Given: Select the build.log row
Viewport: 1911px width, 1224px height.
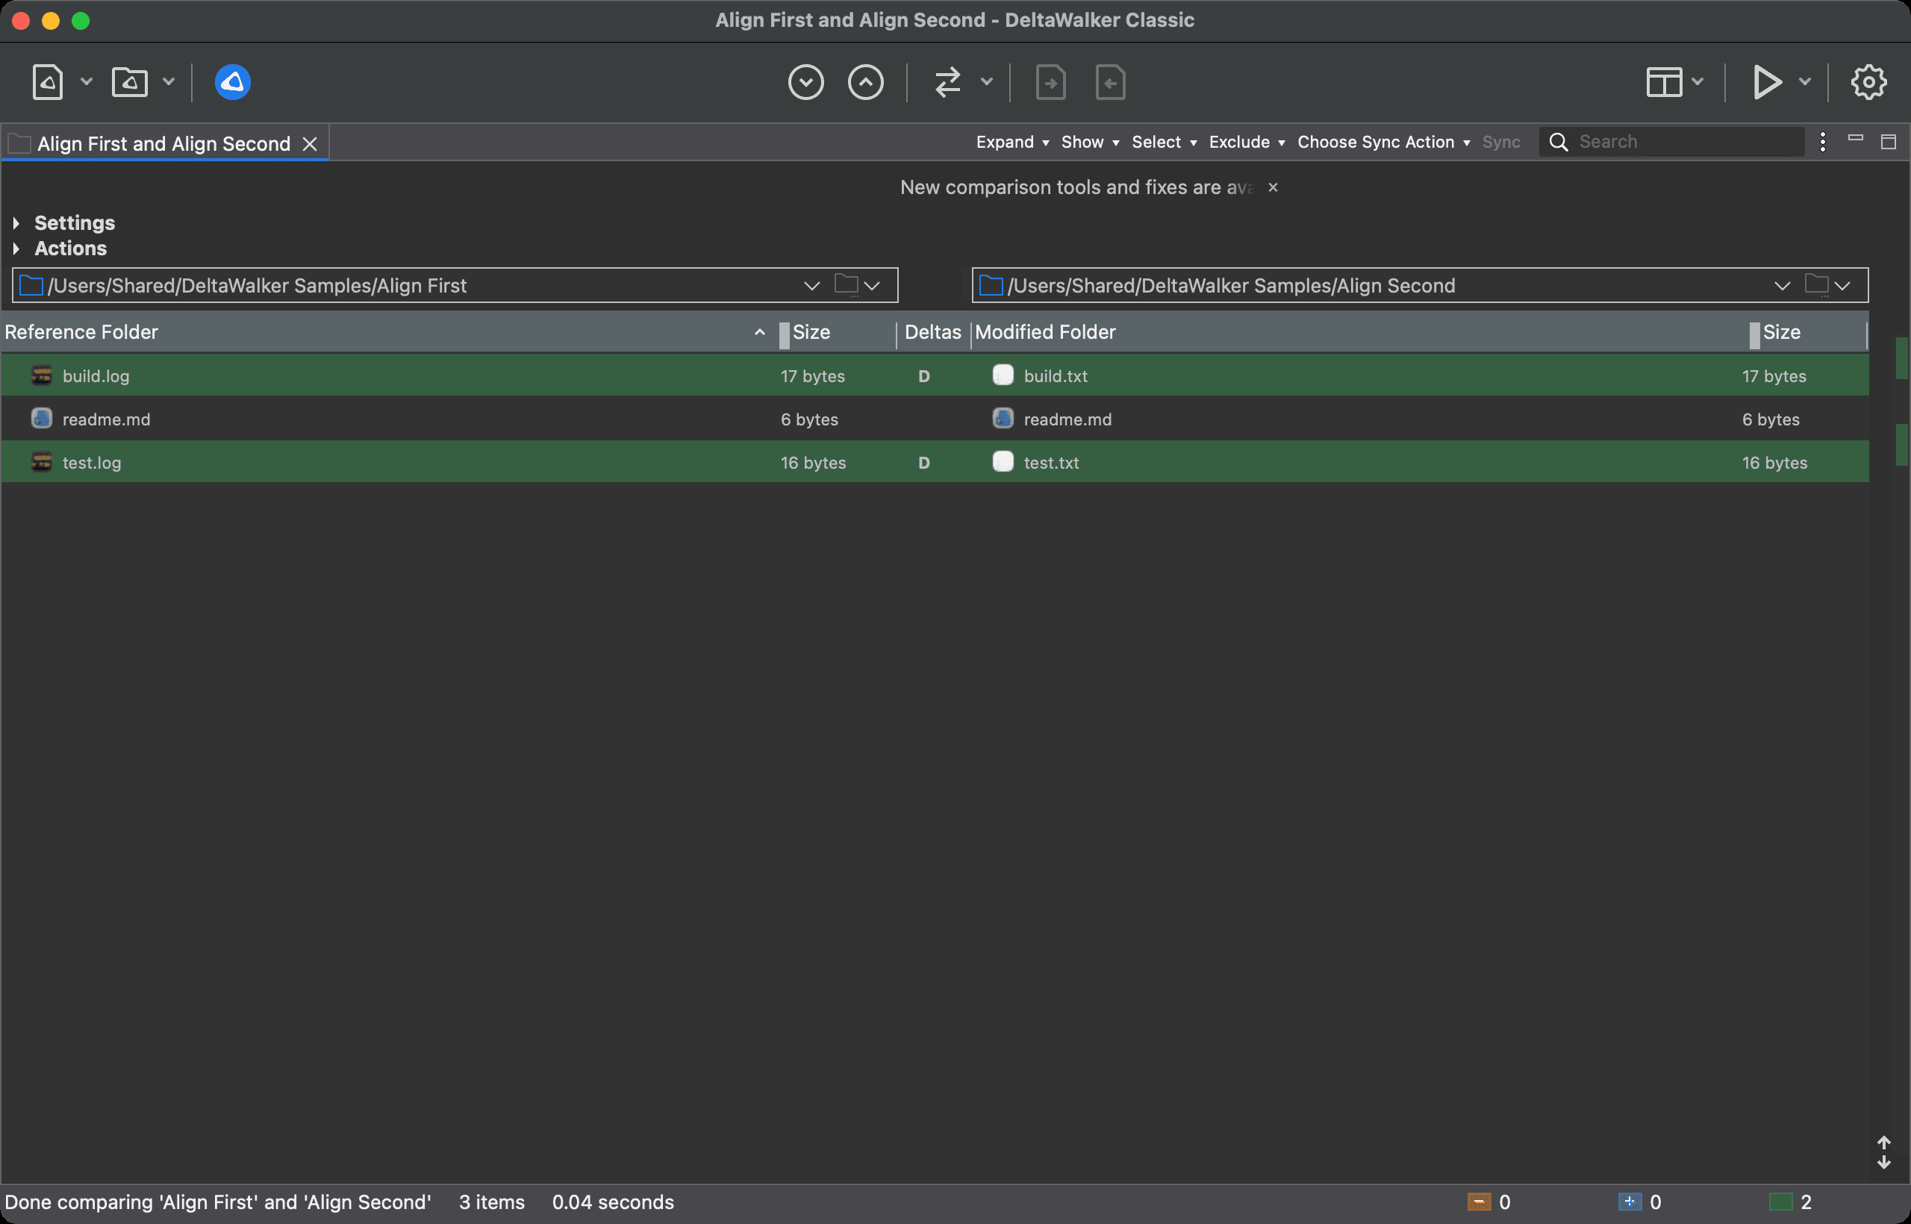Looking at the screenshot, I should pyautogui.click(x=935, y=376).
